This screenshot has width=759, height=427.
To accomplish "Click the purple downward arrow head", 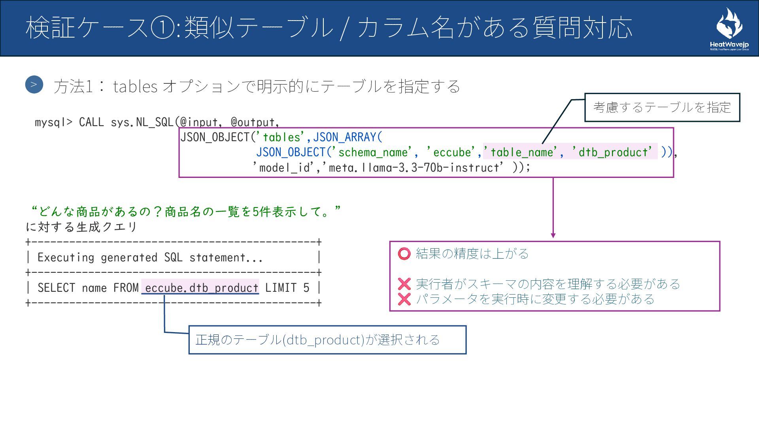I will (x=553, y=235).
